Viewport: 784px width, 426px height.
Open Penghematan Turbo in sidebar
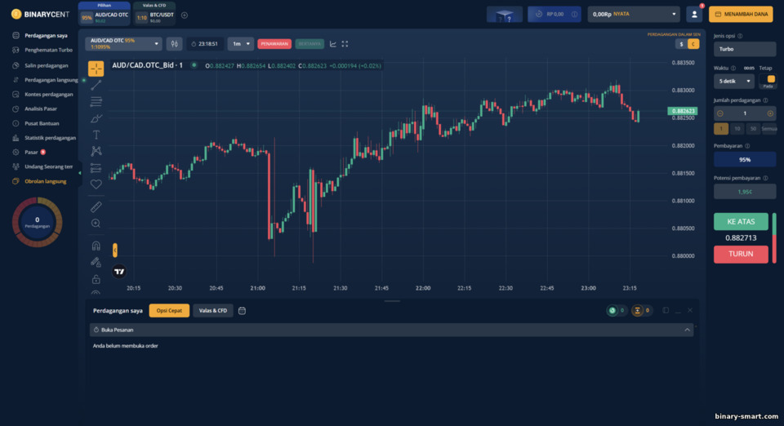48,50
